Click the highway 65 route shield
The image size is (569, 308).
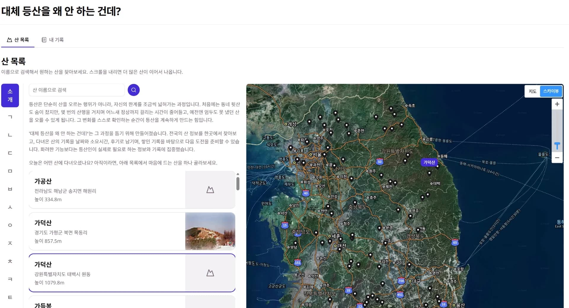tap(455, 243)
